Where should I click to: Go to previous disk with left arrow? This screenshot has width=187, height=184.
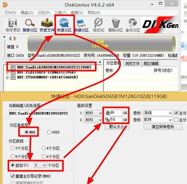pyautogui.click(x=10, y=38)
